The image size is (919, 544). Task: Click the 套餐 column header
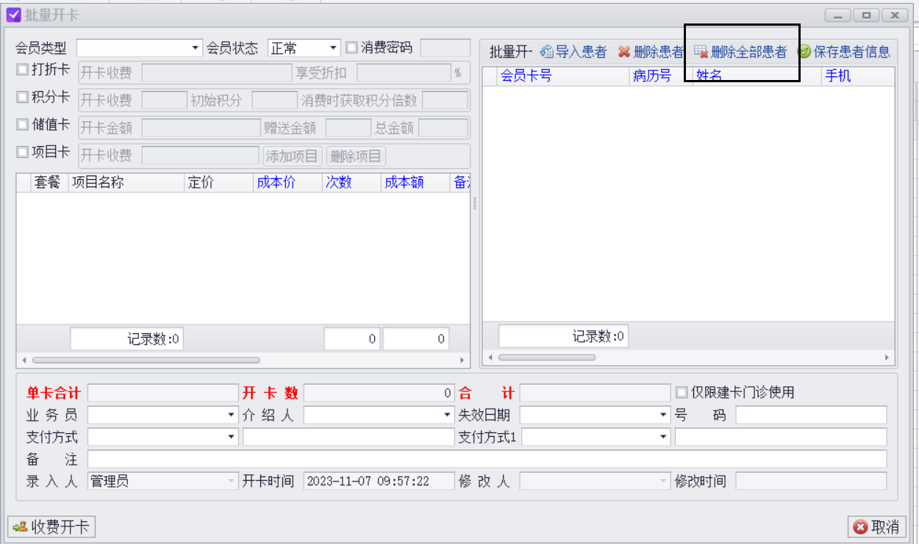[49, 183]
